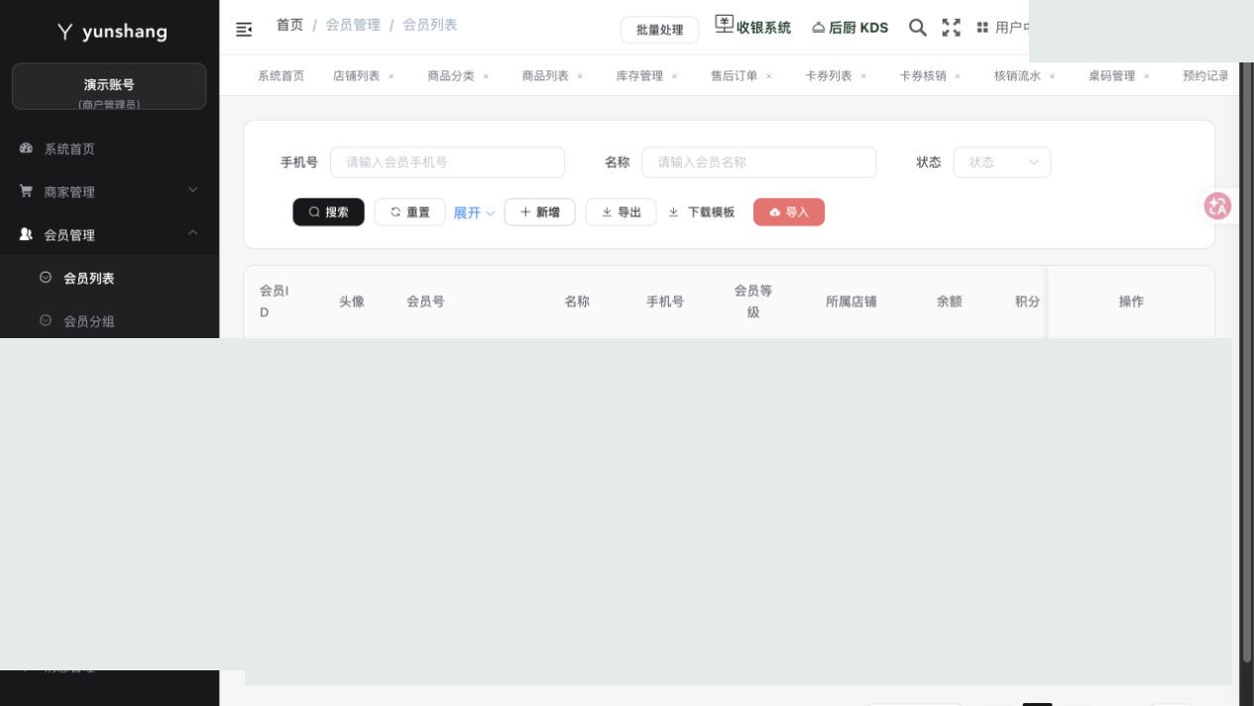Click the 会员号 column header
Image resolution: width=1254 pixels, height=706 pixels.
point(425,301)
